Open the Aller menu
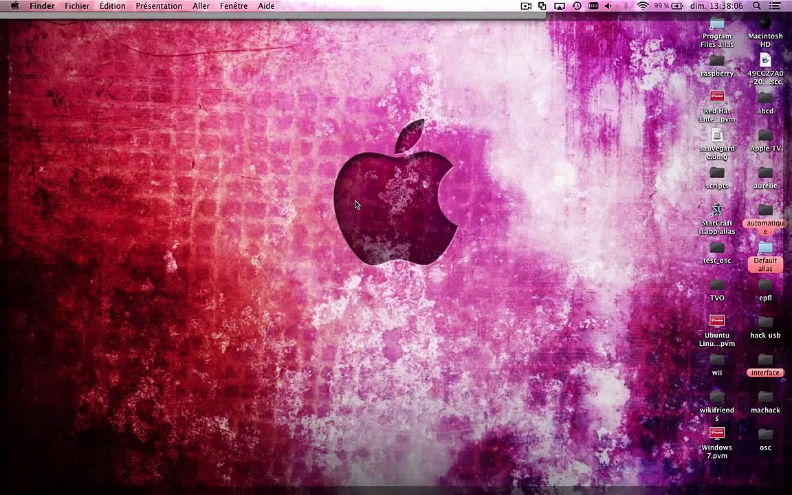 201,6
